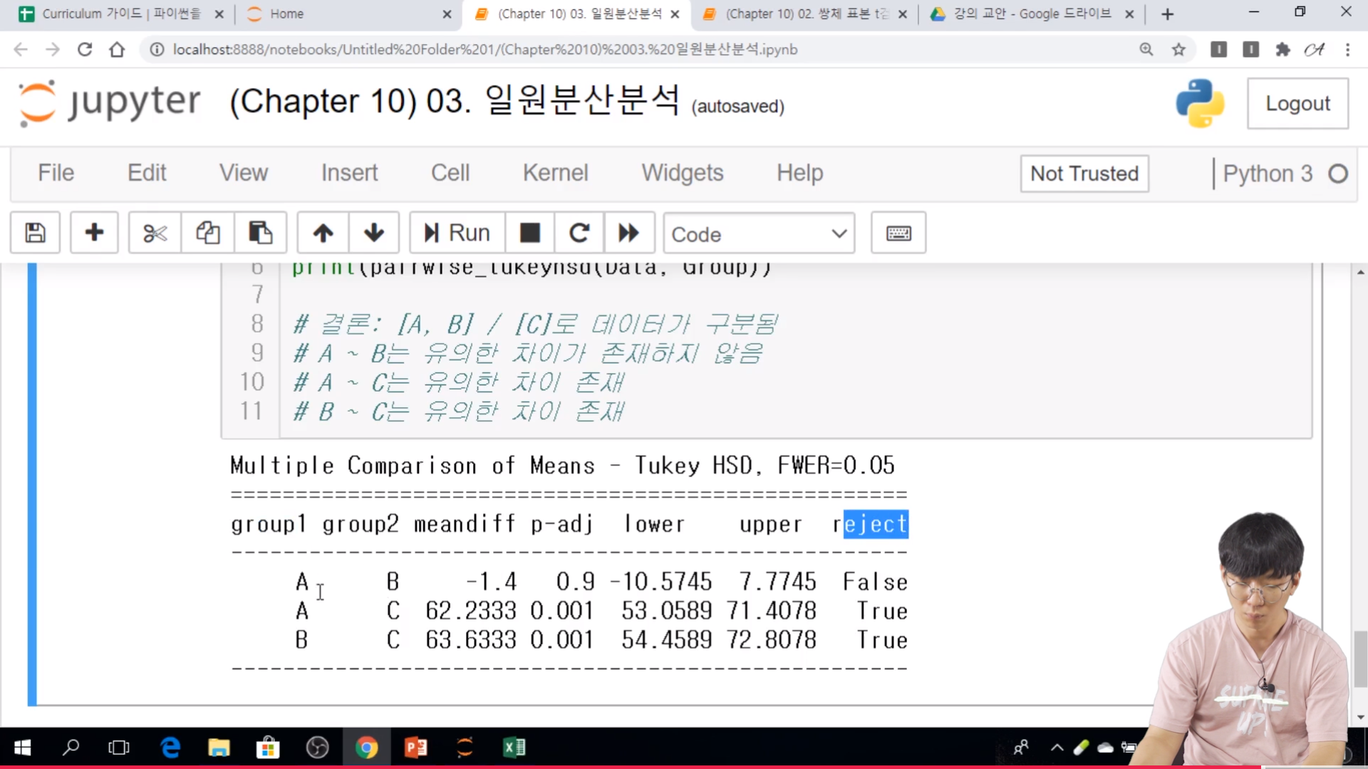Click the Logout button
Viewport: 1368px width, 769px height.
[x=1297, y=104]
